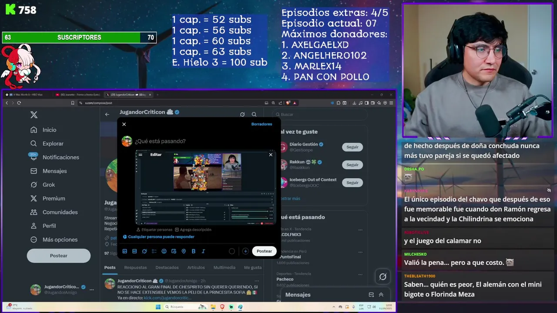Open Comunidades in the X sidebar
This screenshot has width=557, height=313.
(x=54, y=212)
